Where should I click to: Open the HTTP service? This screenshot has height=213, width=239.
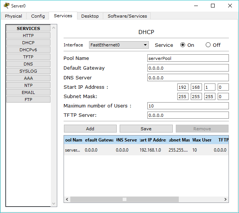(x=28, y=36)
